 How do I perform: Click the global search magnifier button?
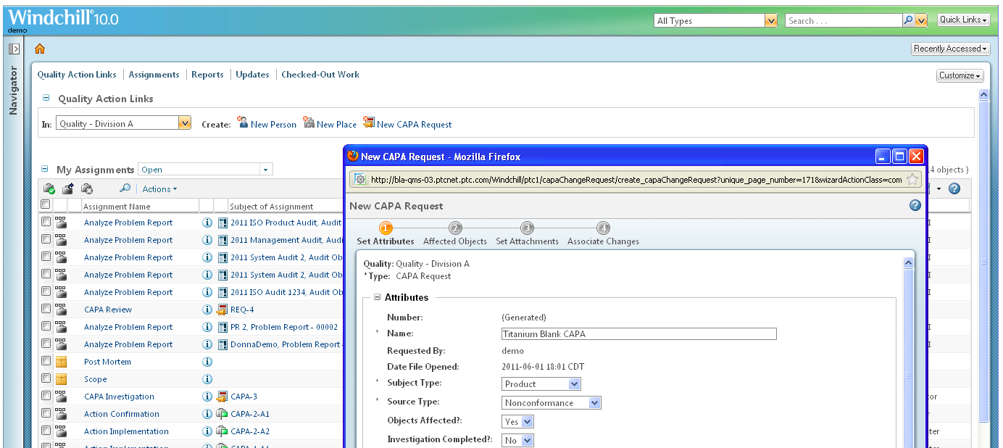coord(908,21)
